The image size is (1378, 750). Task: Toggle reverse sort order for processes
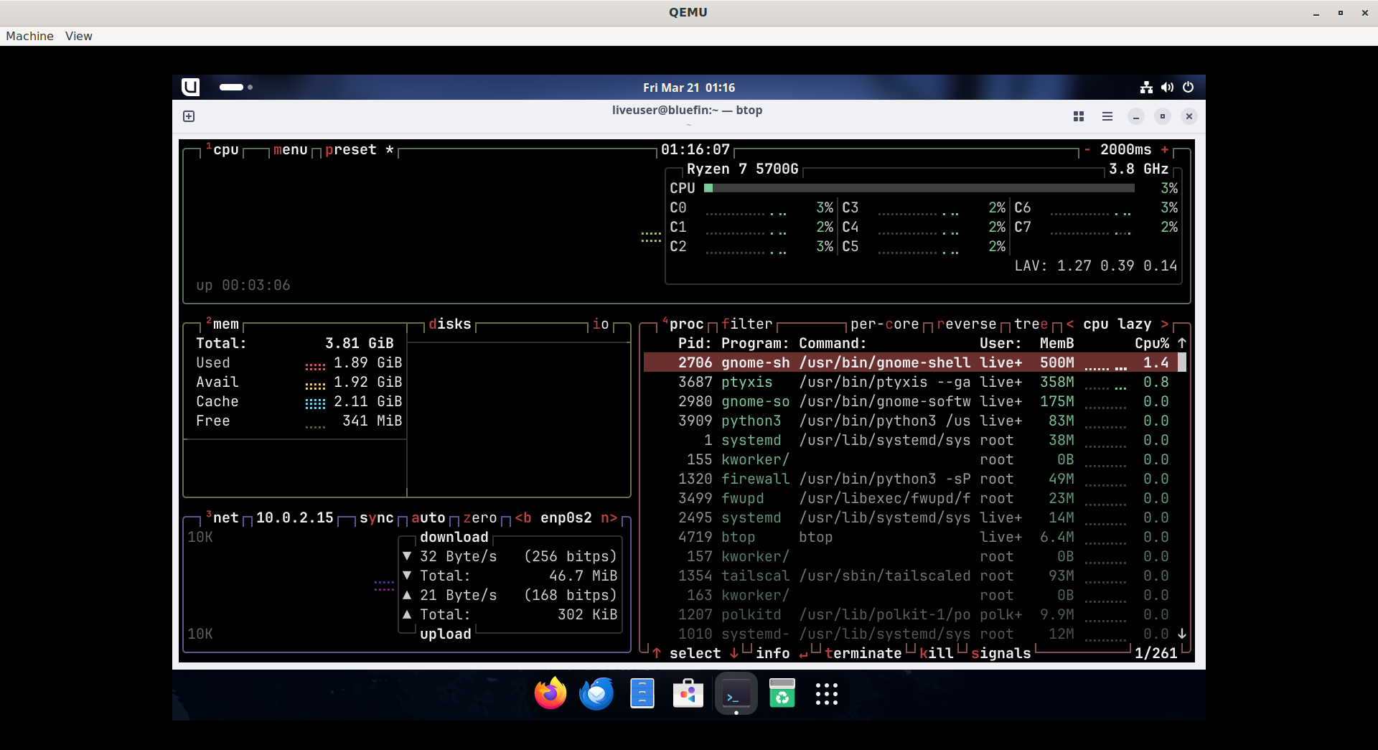click(x=966, y=324)
